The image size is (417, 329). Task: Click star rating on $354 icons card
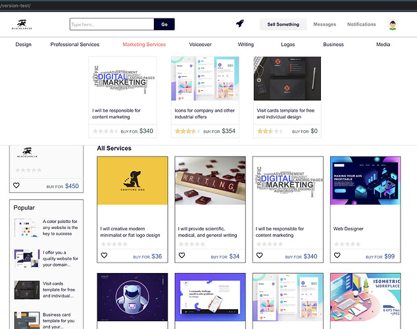[x=187, y=131]
